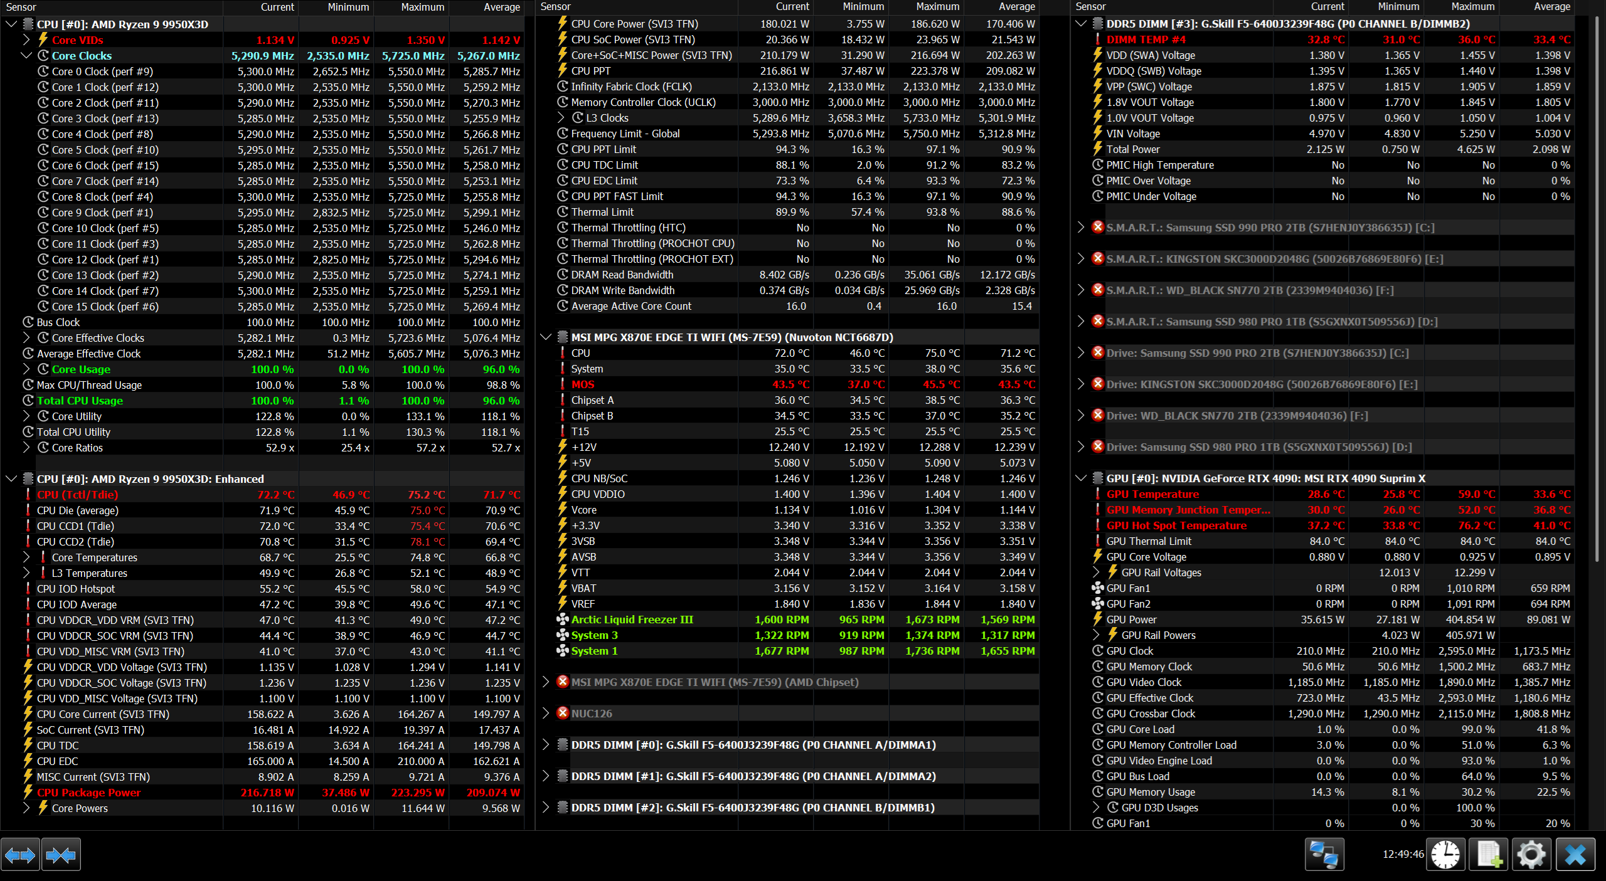Viewport: 1606px width, 881px height.
Task: Click the shrink columns arrows button
Action: tap(61, 855)
